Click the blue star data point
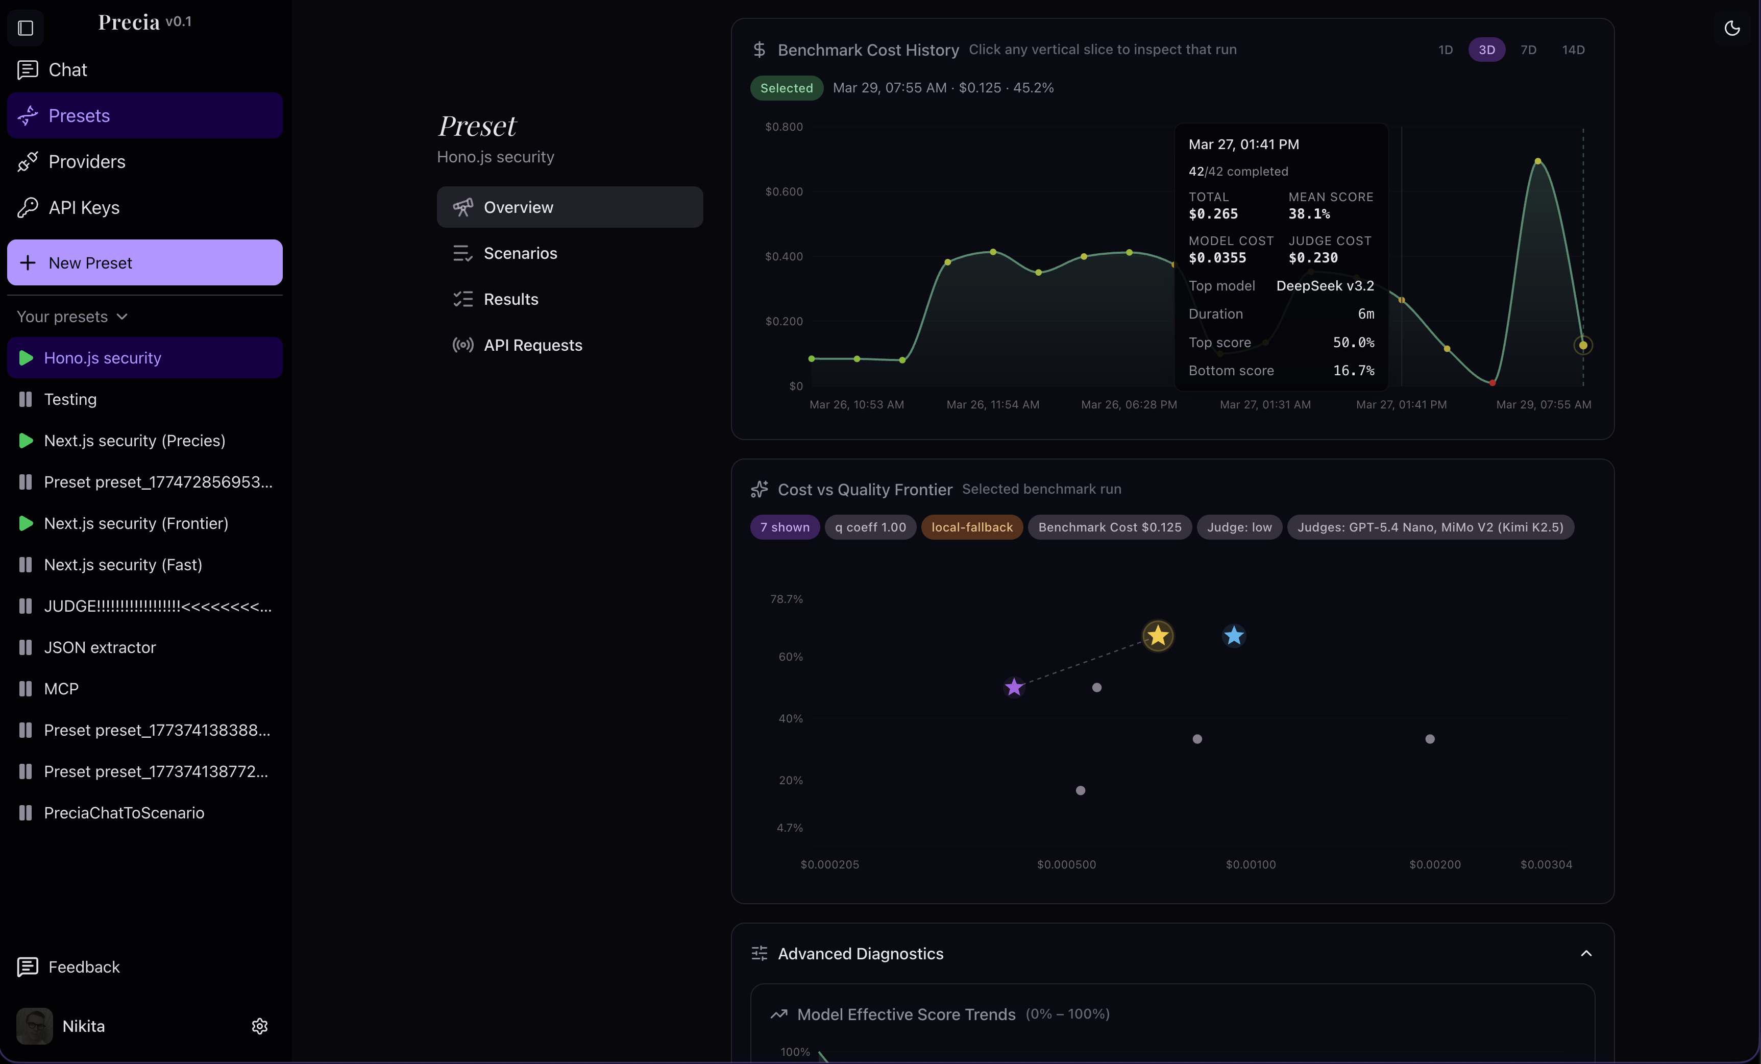Viewport: 1761px width, 1064px height. click(1234, 635)
